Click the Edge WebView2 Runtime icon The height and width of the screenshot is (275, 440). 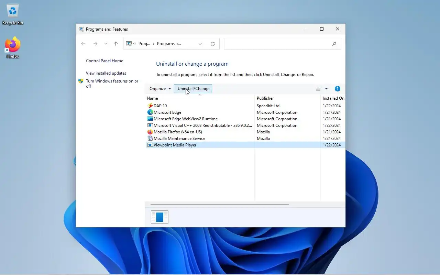[x=150, y=119]
